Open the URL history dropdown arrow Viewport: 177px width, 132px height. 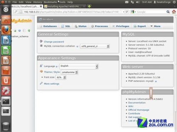tap(124, 12)
